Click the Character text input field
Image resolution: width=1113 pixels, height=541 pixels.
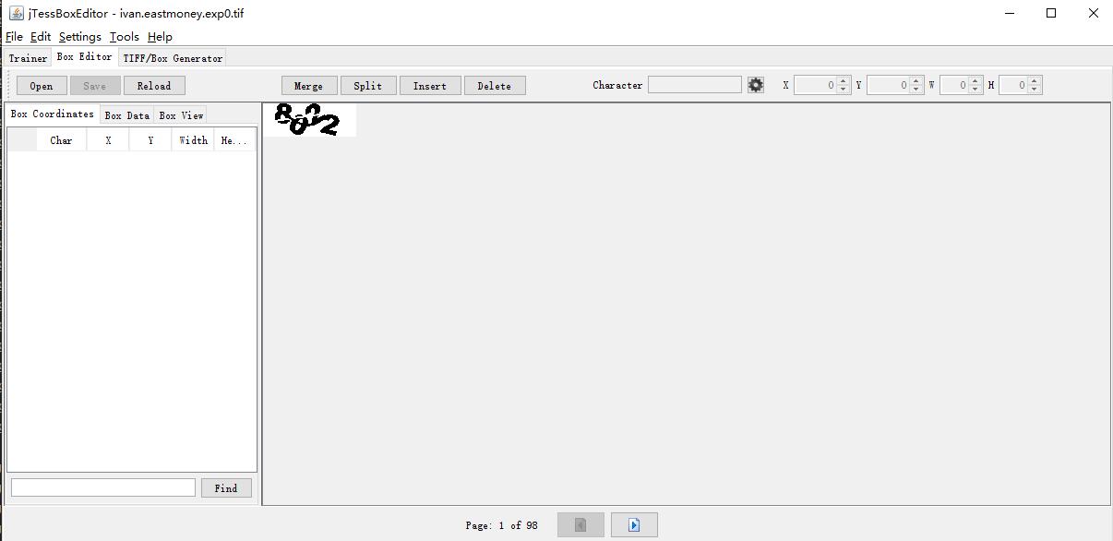pos(694,85)
